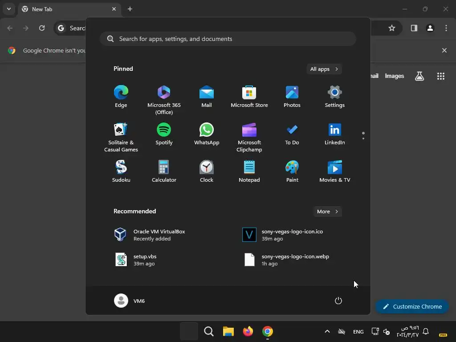Open the taskbar clock and date
Screen dimensions: 456x342
click(407, 331)
